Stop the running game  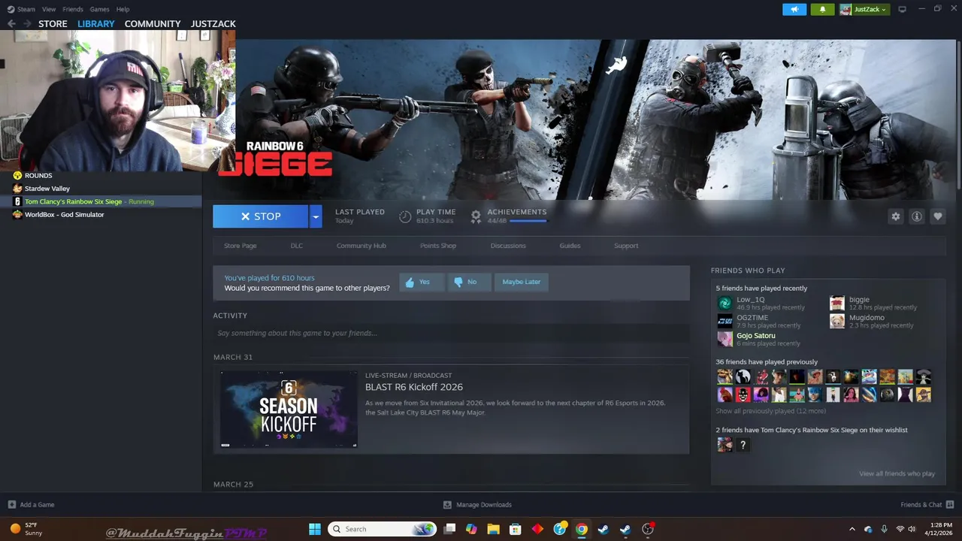click(x=260, y=216)
